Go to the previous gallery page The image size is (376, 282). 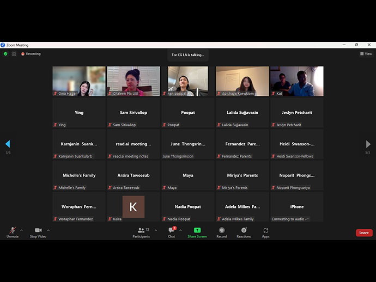[8, 144]
